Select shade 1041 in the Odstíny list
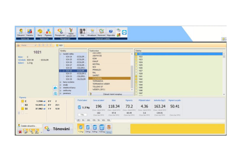This screenshot has height=161, width=241. [x=141, y=76]
